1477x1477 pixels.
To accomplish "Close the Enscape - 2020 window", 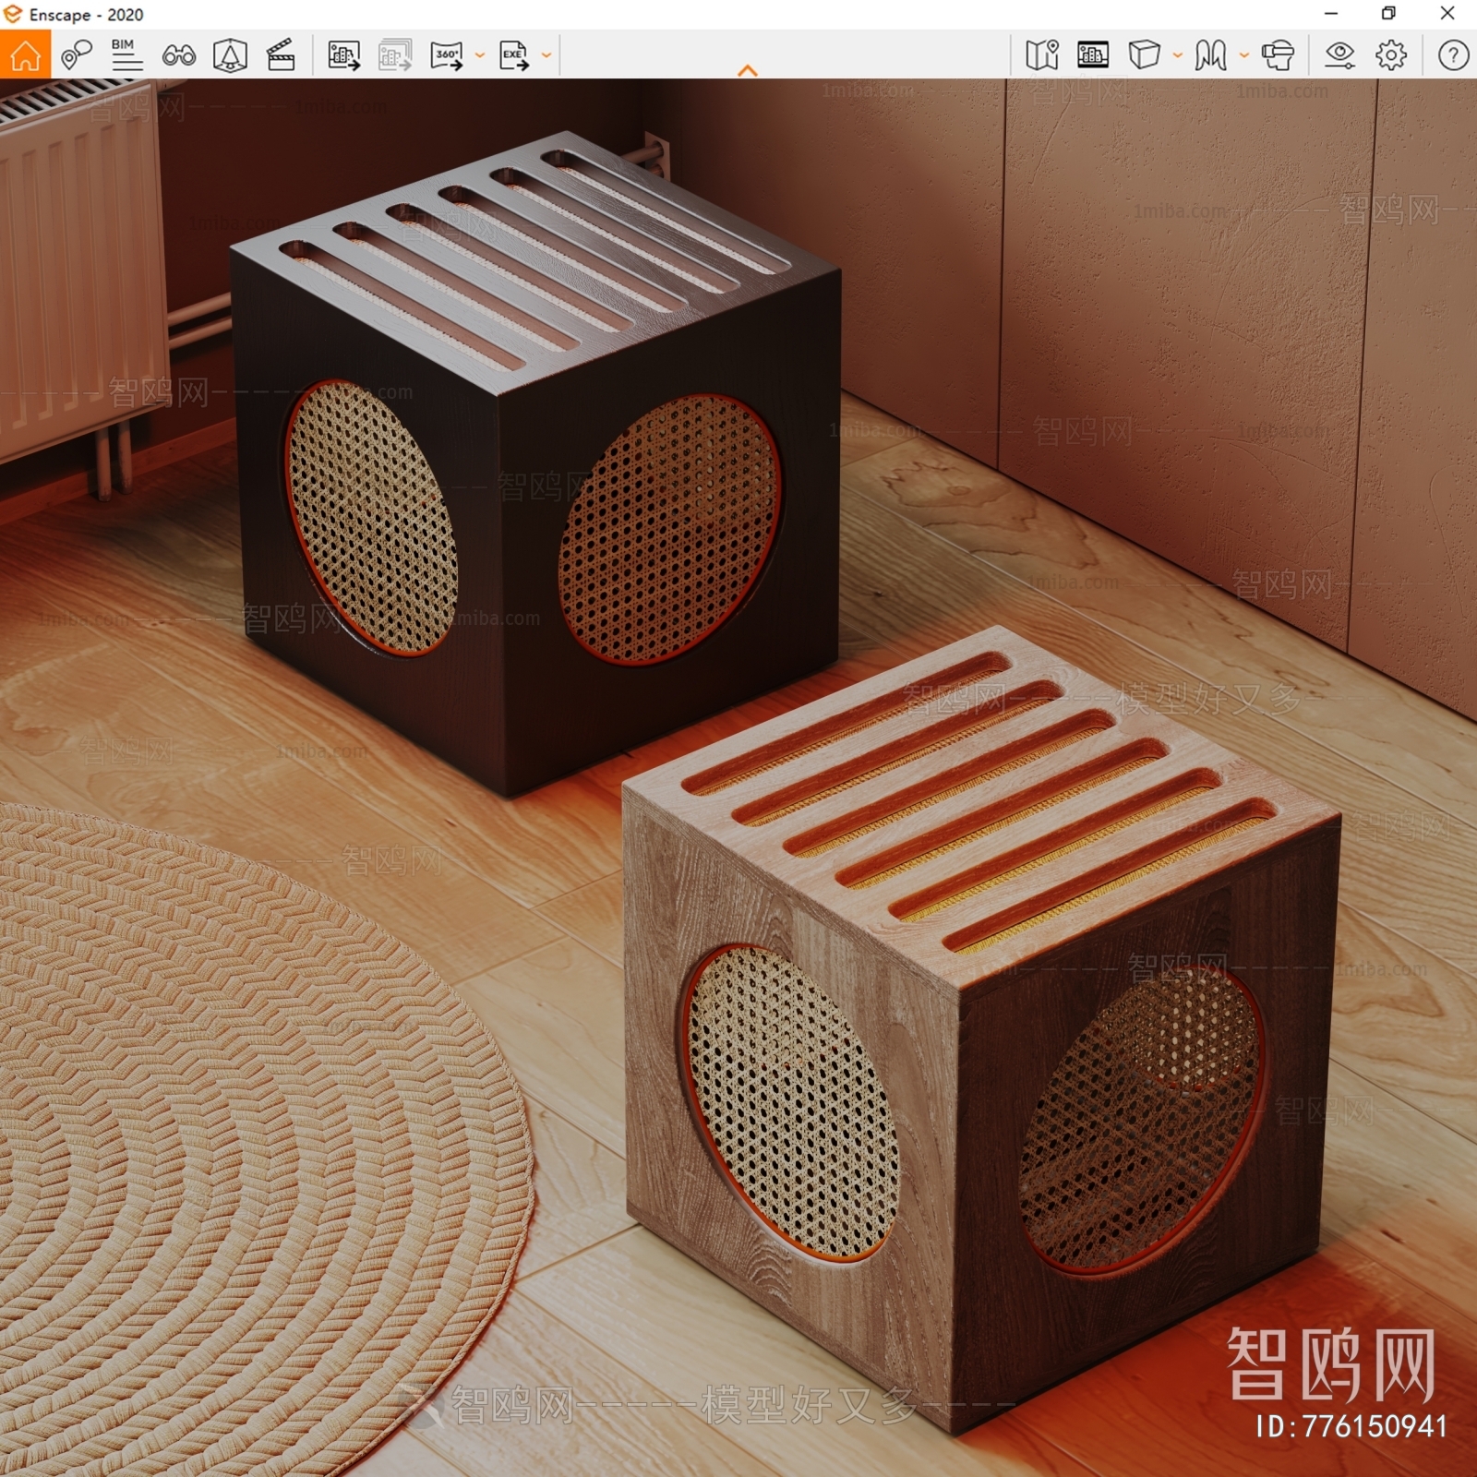I will (x=1447, y=14).
